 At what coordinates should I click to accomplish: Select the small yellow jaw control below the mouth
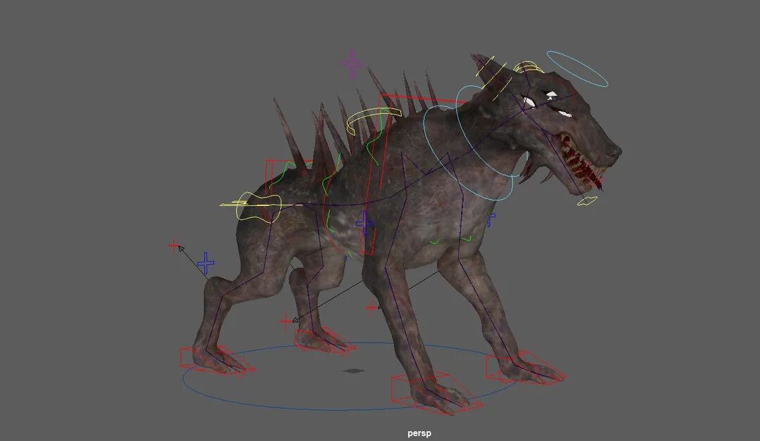click(588, 200)
